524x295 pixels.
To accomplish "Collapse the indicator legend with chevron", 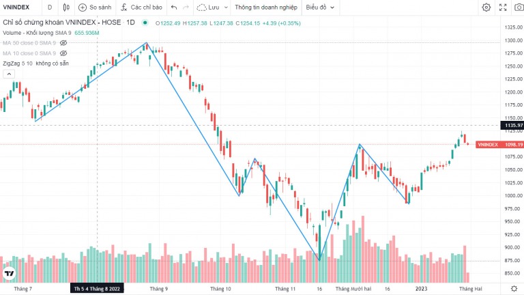I will 9,74.
